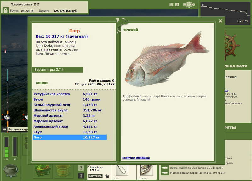The image size is (252, 181).
Task: Click the S icon beside pause
Action: (177, 4)
